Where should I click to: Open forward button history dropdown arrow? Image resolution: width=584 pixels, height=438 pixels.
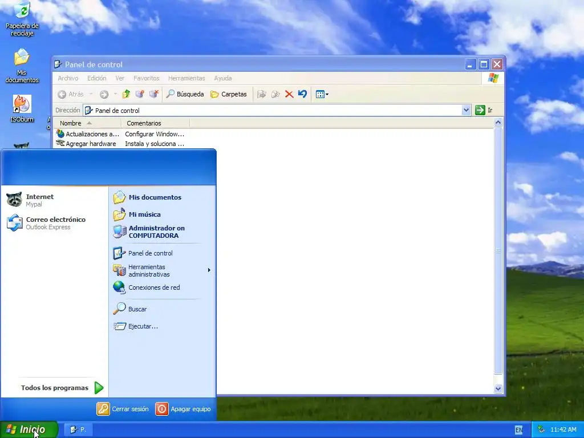[x=115, y=94]
